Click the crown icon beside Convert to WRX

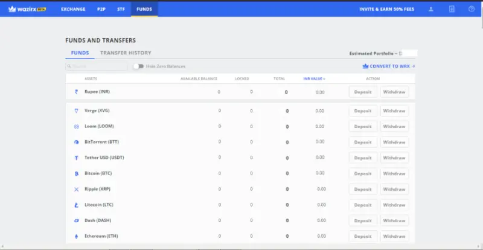pyautogui.click(x=365, y=66)
